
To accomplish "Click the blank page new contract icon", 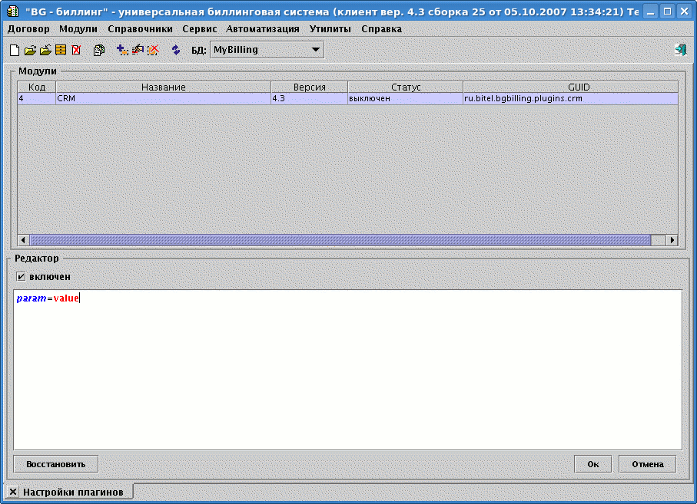I will [x=15, y=51].
